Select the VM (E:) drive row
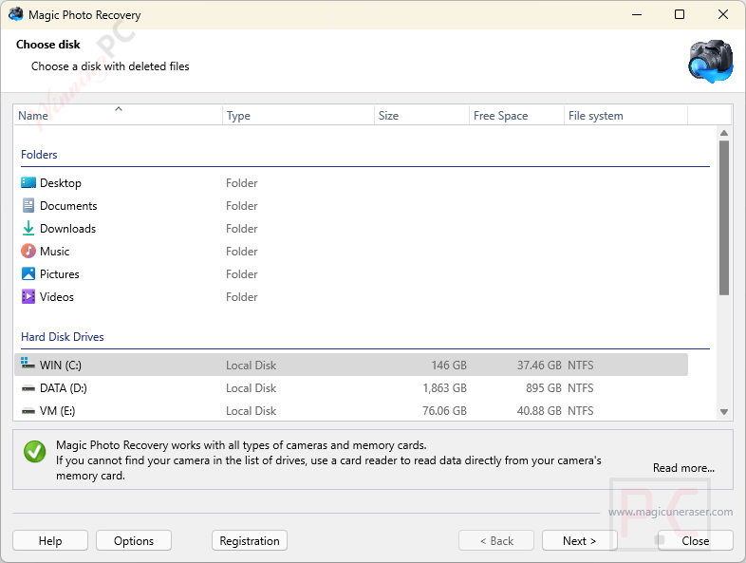Image resolution: width=746 pixels, height=563 pixels. pos(351,410)
